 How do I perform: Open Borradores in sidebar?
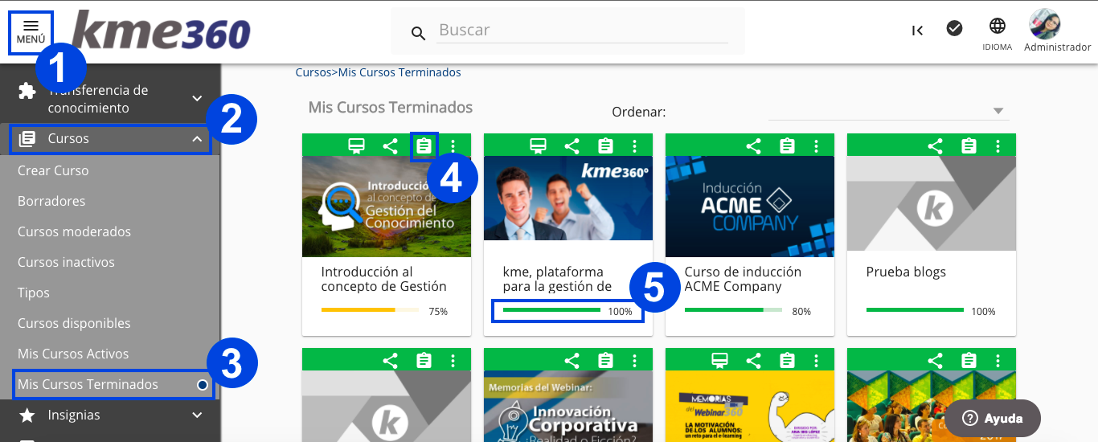click(51, 201)
